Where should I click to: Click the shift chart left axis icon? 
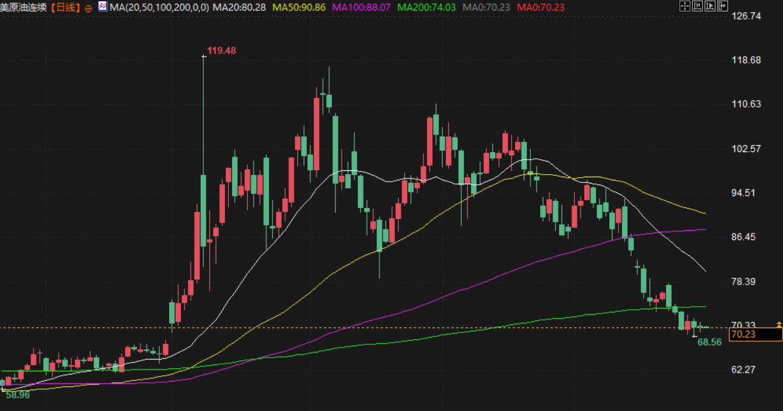coord(697,7)
